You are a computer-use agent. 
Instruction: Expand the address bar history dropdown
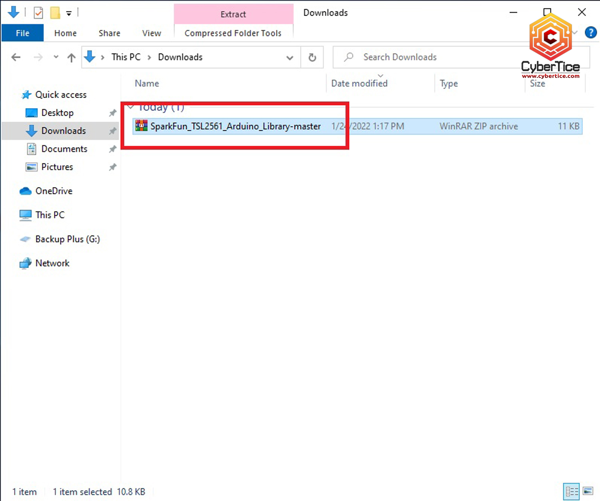coord(290,58)
